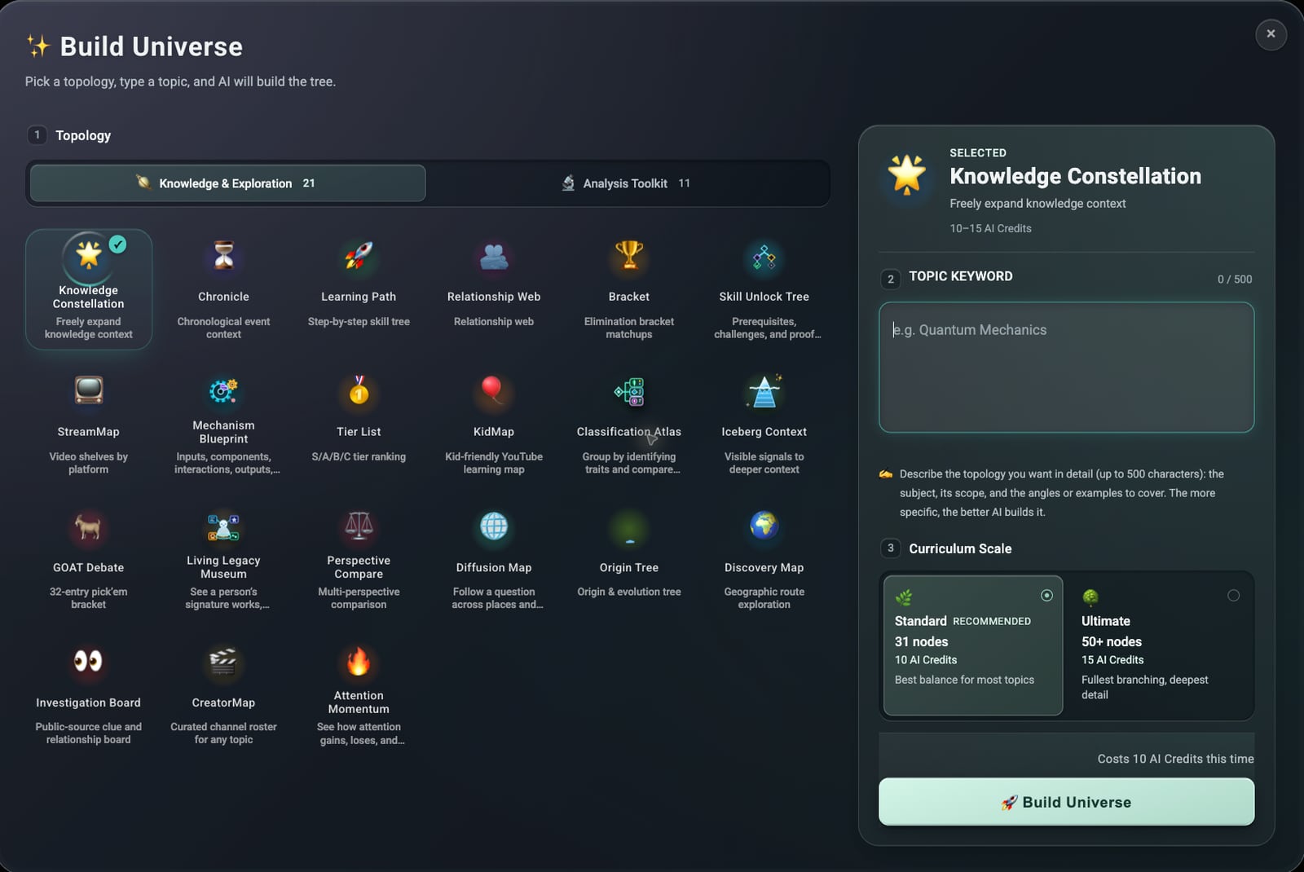Image resolution: width=1304 pixels, height=872 pixels.
Task: Select the Bracket trophy icon
Action: point(629,256)
